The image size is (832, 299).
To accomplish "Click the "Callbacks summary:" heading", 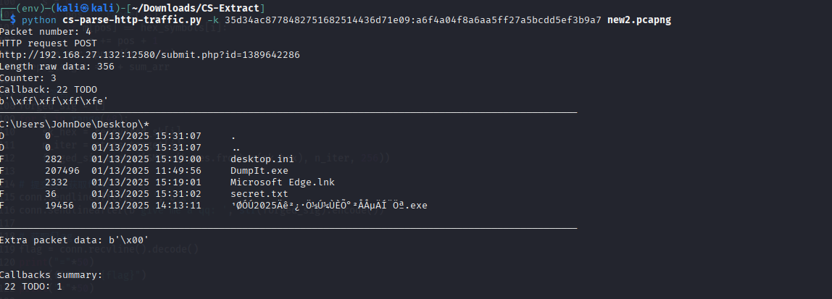I will click(x=51, y=275).
